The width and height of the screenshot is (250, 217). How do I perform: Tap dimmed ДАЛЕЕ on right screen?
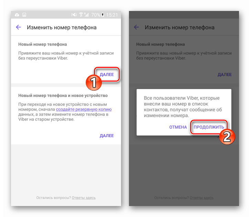point(225,74)
